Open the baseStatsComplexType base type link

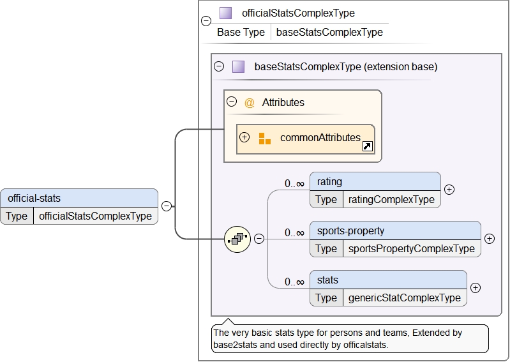(329, 32)
